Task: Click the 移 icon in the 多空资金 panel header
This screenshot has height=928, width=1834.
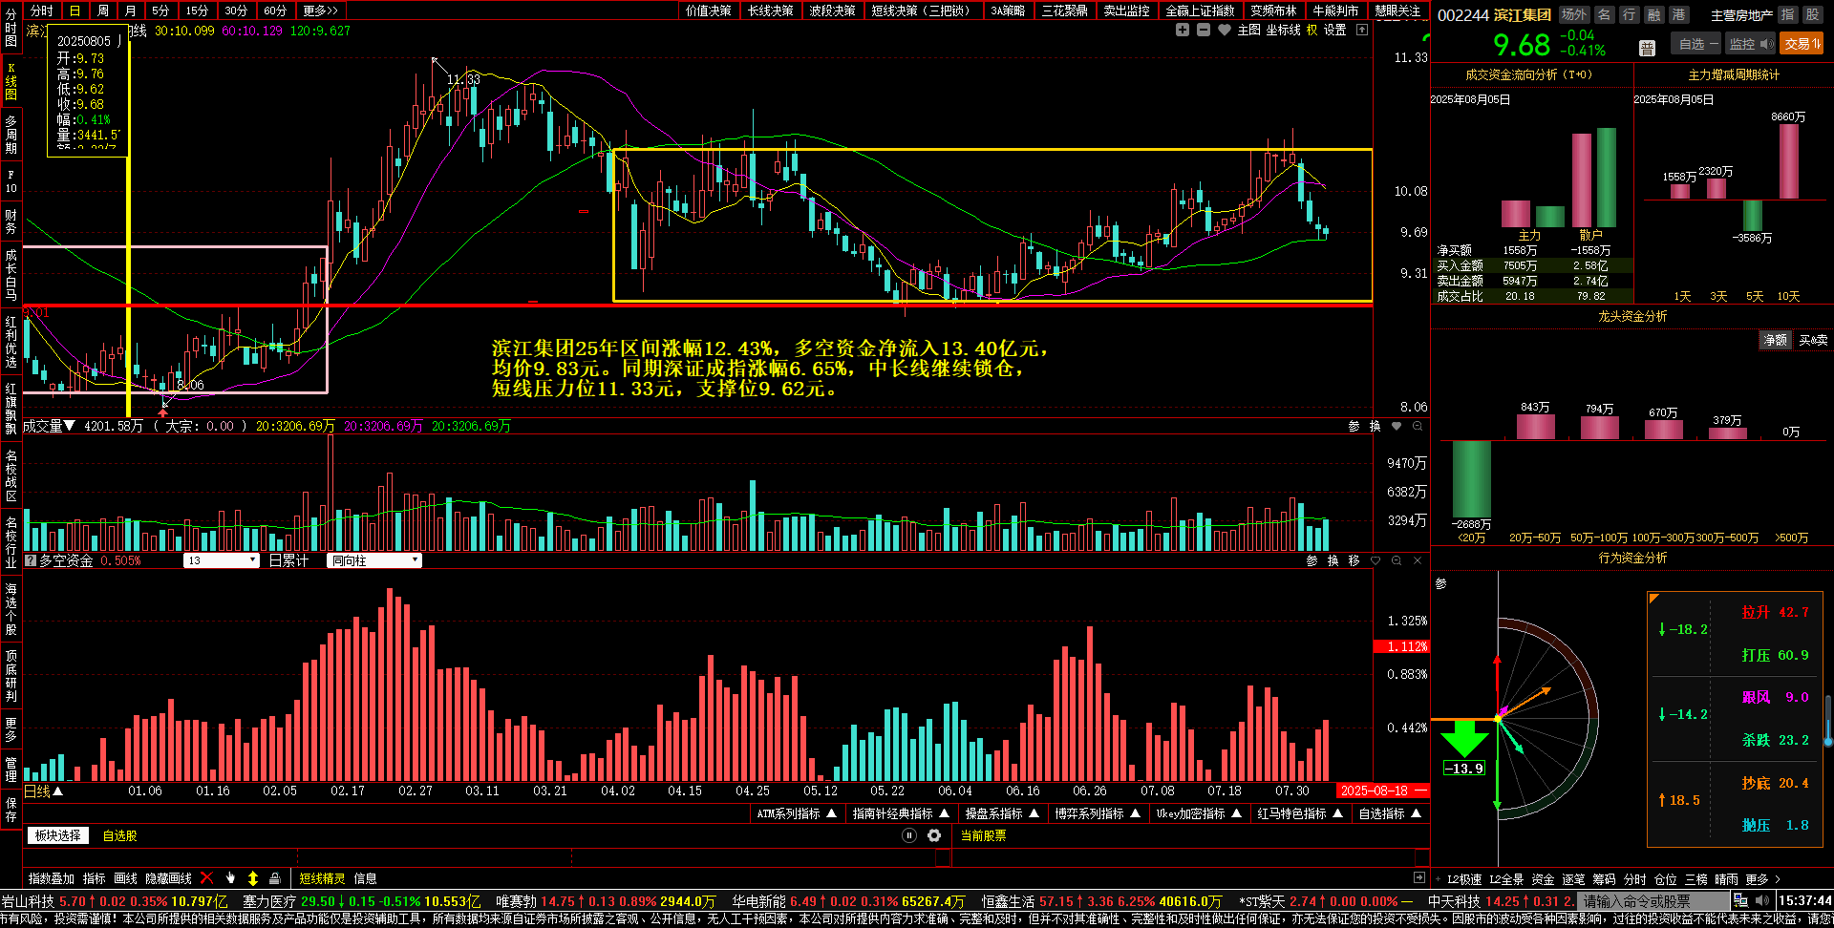Action: click(1354, 560)
